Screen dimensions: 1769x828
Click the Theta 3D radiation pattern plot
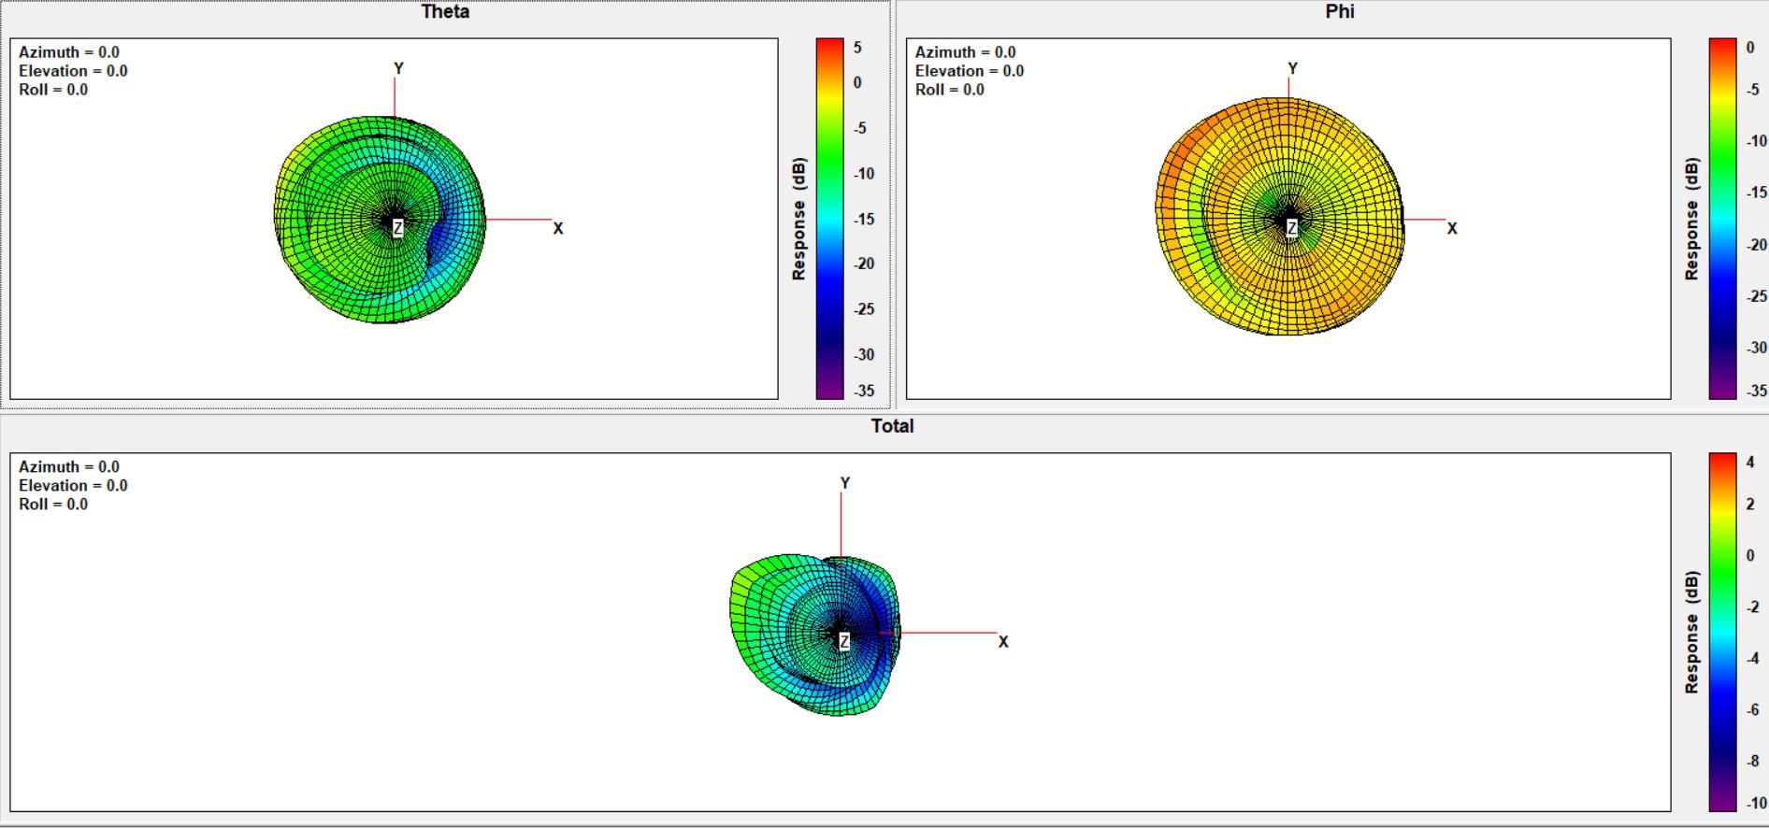coord(381,220)
